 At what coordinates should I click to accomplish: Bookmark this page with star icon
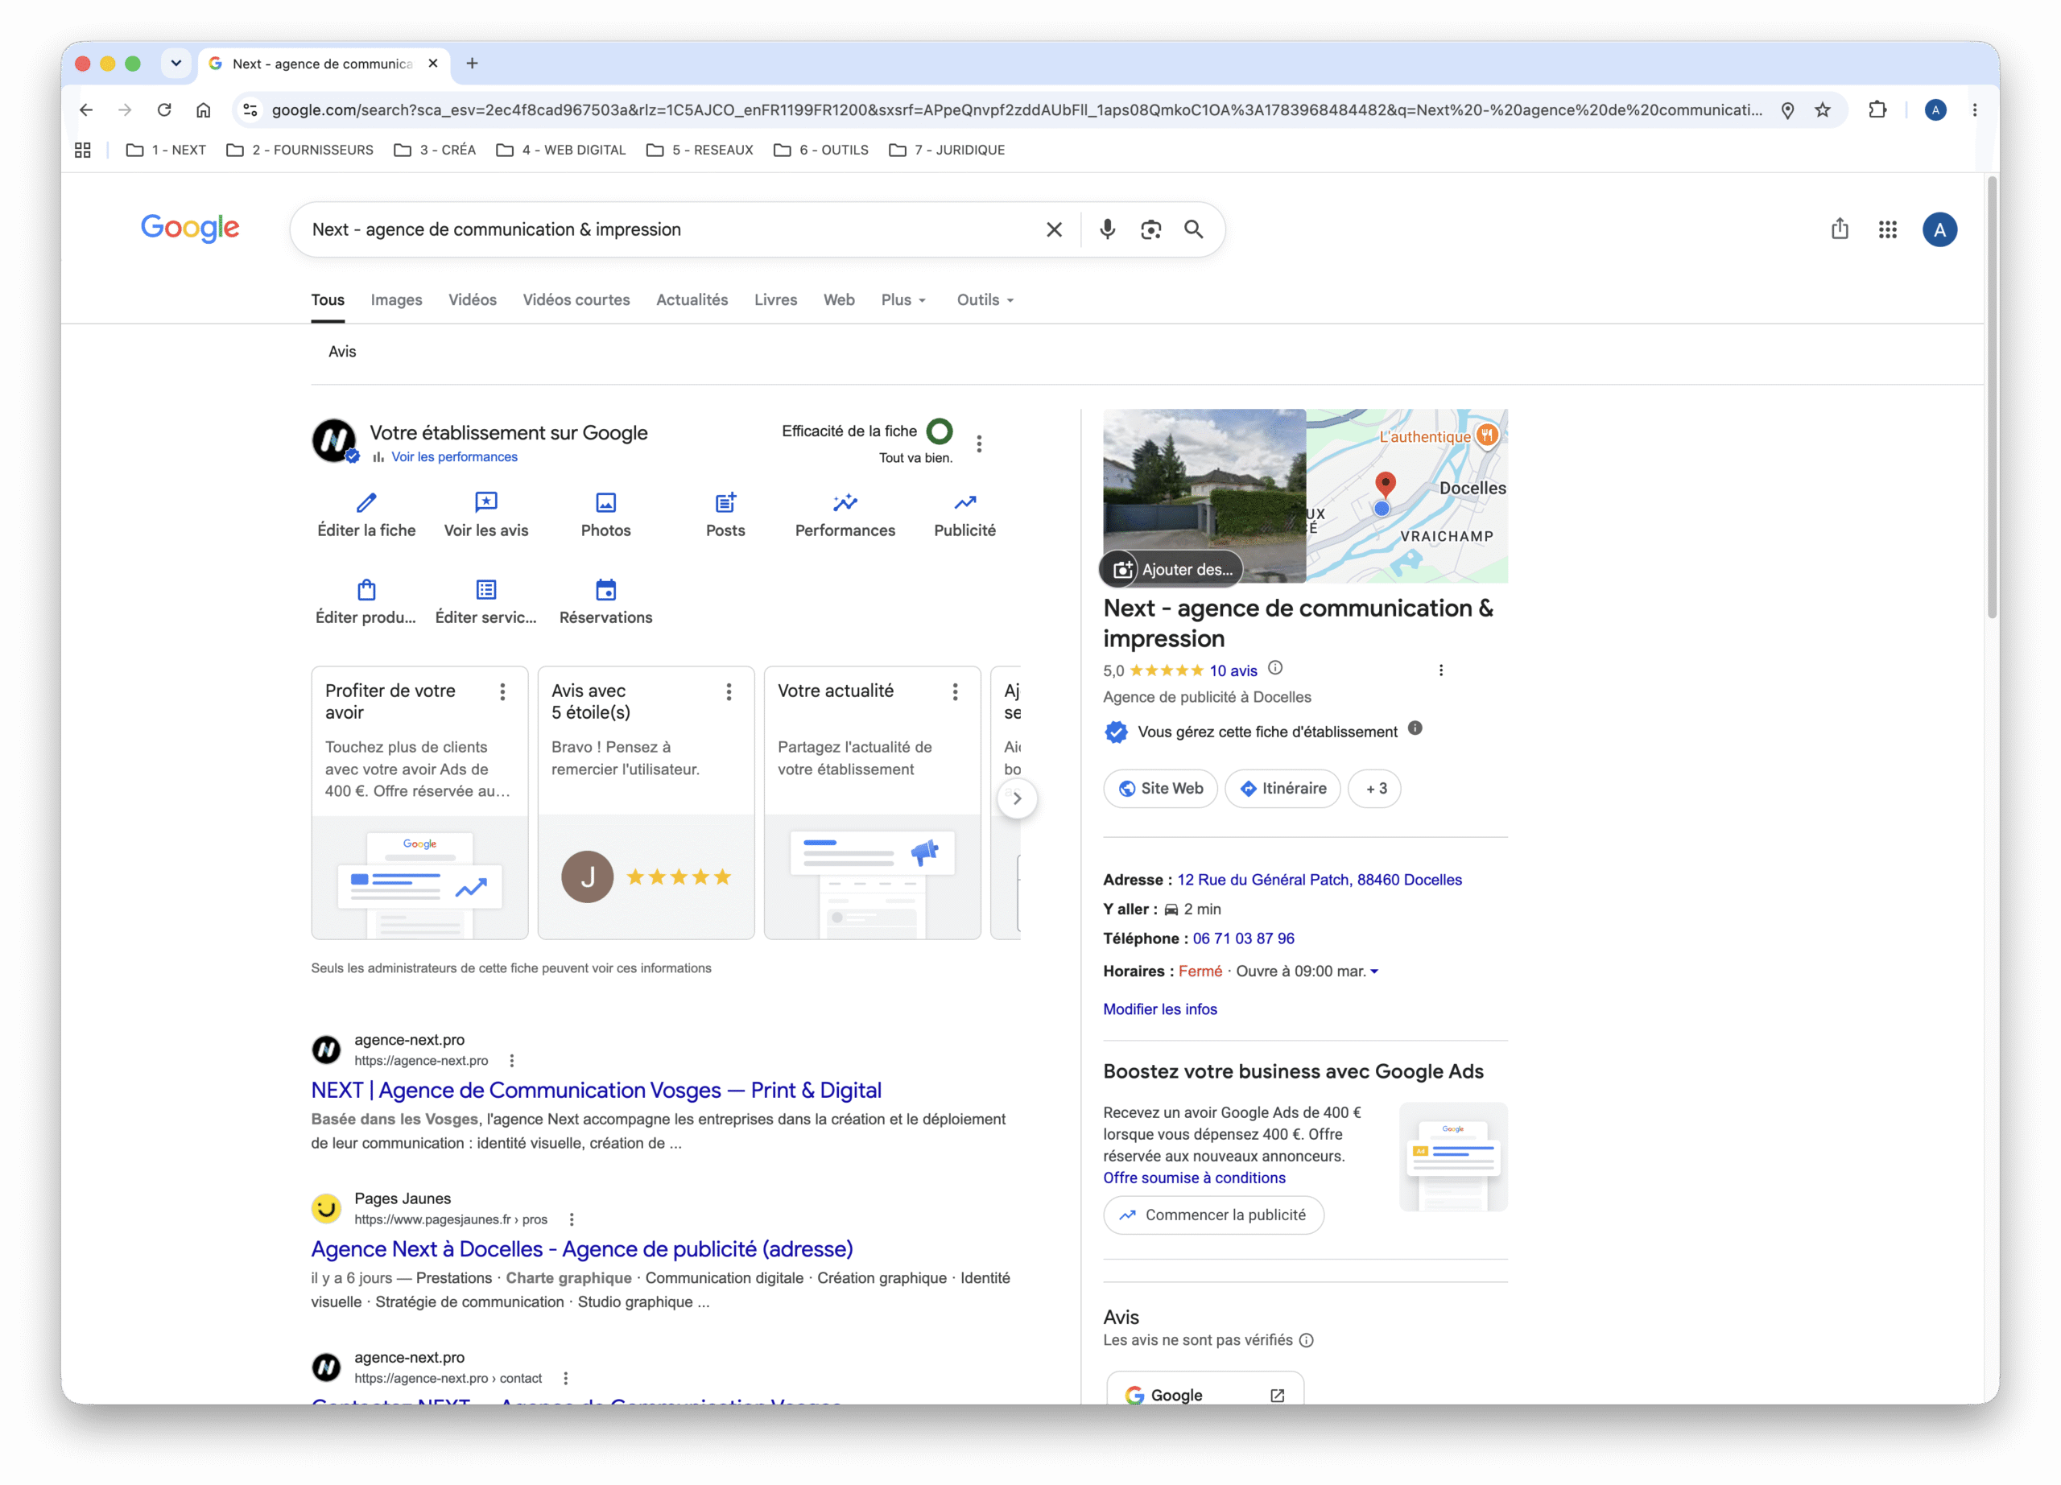1822,110
